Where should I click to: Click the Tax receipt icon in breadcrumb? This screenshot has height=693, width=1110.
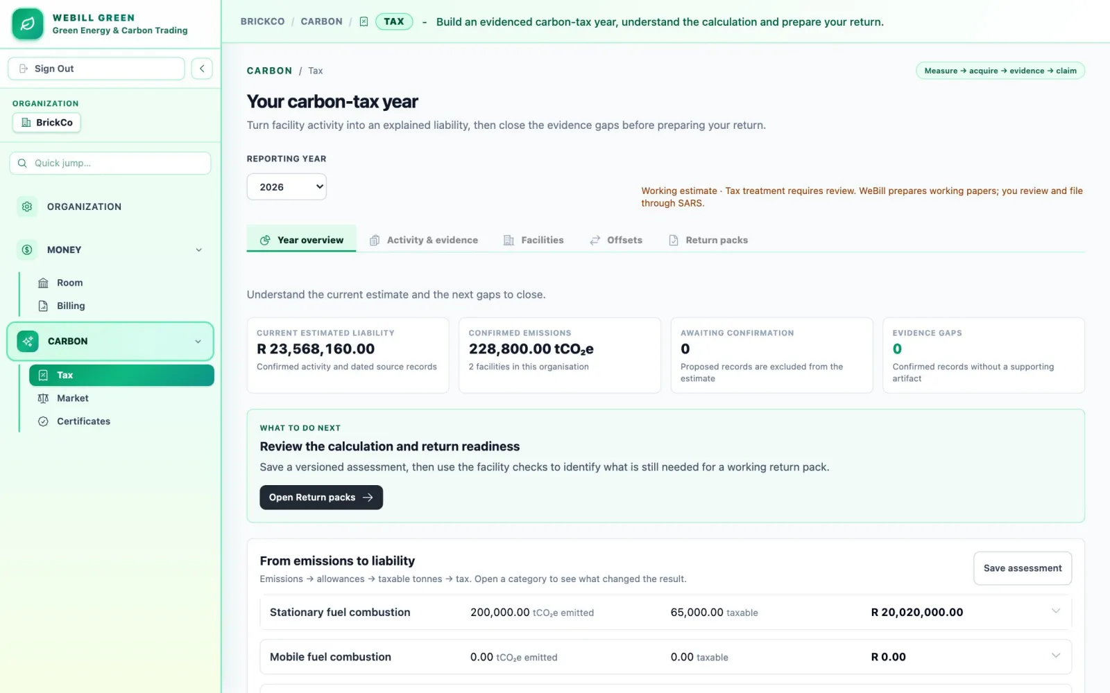pos(364,21)
